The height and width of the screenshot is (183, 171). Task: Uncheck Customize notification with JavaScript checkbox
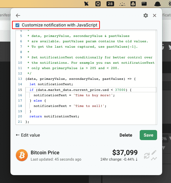pos(17,25)
